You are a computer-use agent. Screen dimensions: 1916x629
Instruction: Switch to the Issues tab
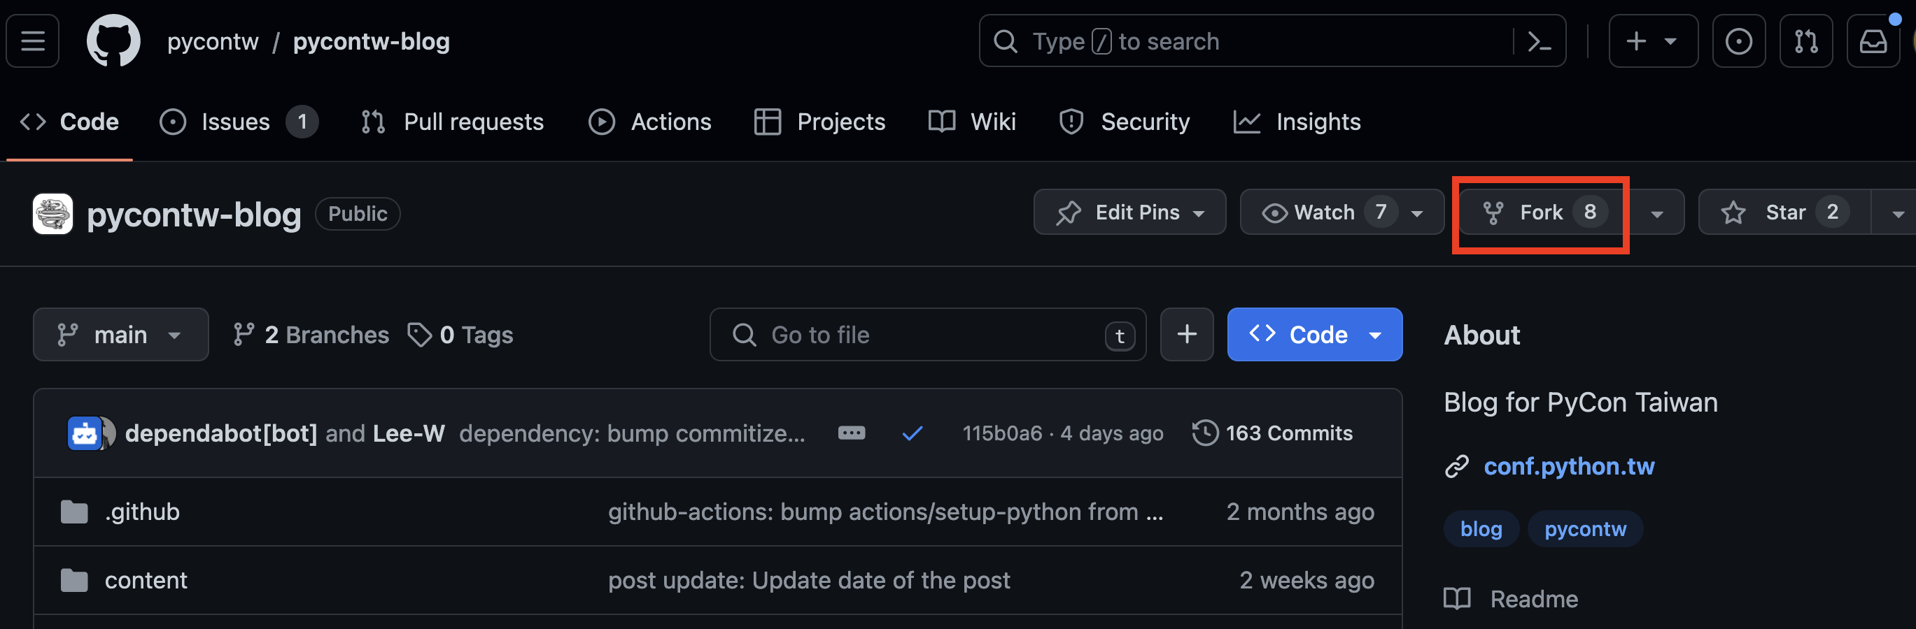tap(238, 122)
